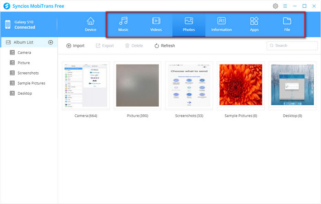Select the Camera (664) album thumbnail

(x=86, y=86)
